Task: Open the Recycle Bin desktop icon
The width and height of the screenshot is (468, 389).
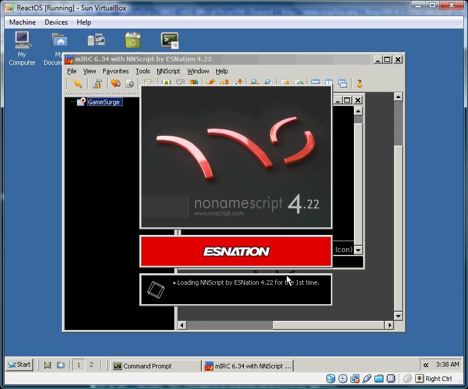Action: [132, 40]
